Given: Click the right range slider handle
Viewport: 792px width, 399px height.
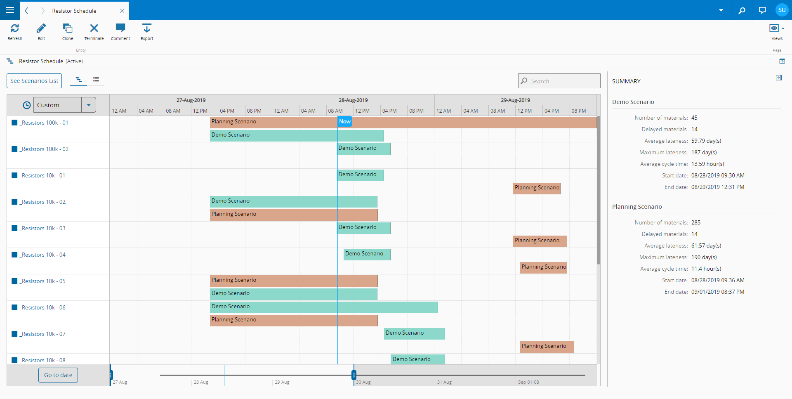Looking at the screenshot, I should (x=354, y=375).
